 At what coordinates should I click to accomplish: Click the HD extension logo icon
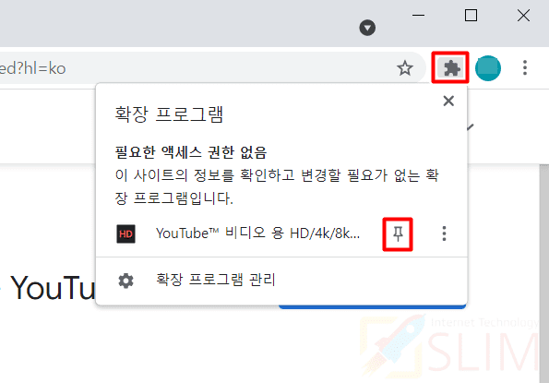pos(125,233)
